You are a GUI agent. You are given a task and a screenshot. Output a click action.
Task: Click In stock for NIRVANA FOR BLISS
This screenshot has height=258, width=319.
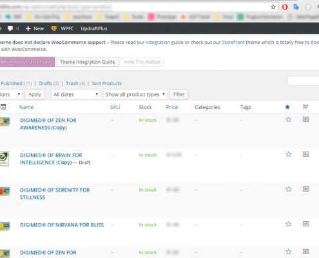[148, 224]
